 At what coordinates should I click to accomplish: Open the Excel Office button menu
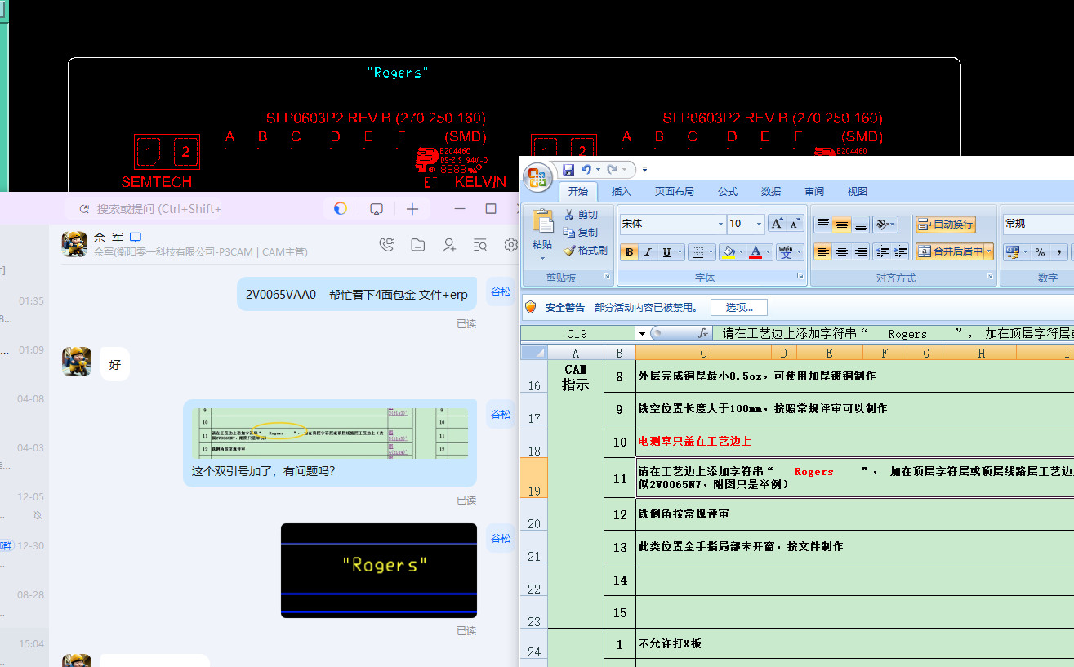(537, 178)
